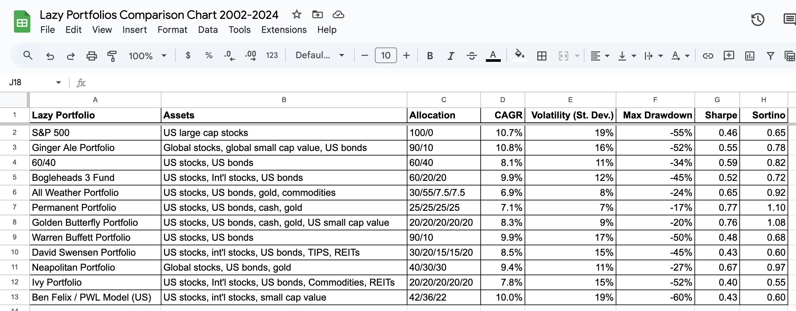The image size is (796, 311).
Task: Expand the name box dropdown arrow
Action: (59, 83)
